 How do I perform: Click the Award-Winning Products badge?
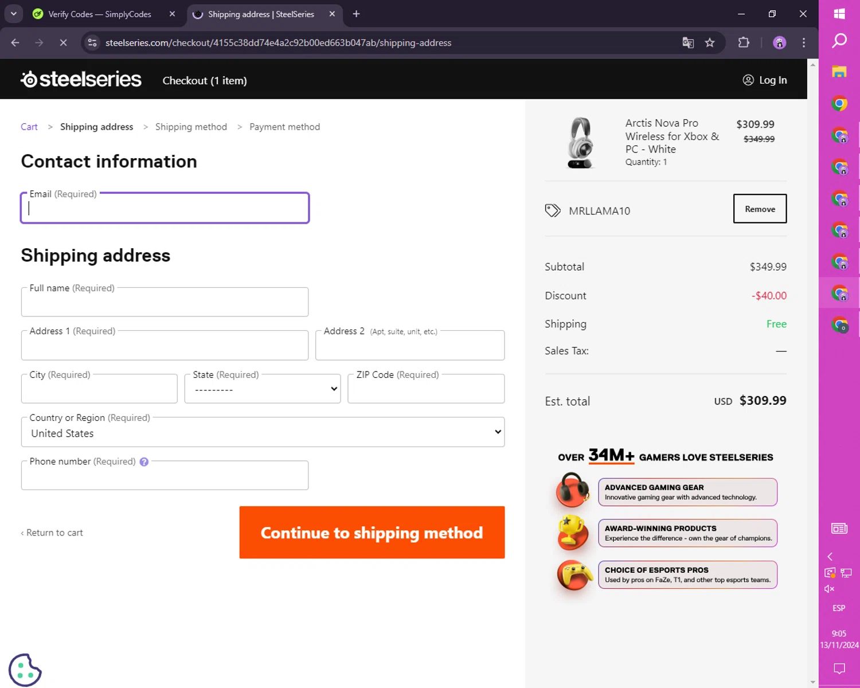687,533
